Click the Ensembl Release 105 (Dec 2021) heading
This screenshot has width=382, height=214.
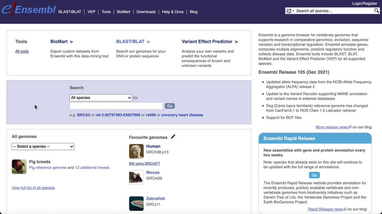pos(294,72)
